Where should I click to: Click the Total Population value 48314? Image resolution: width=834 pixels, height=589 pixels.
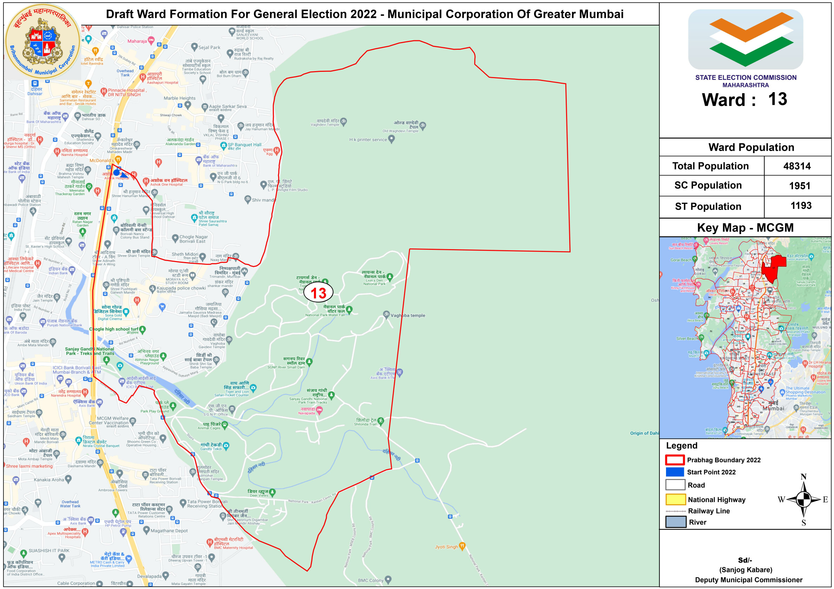click(797, 166)
